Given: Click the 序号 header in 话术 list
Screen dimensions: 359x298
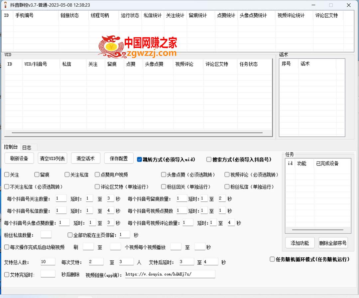Looking at the screenshot, I should pos(289,64).
